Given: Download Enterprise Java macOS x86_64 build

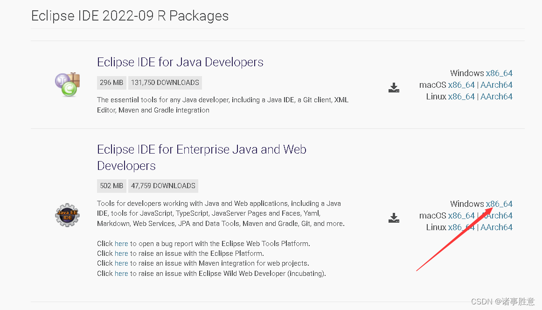Looking at the screenshot, I should click(x=461, y=216).
